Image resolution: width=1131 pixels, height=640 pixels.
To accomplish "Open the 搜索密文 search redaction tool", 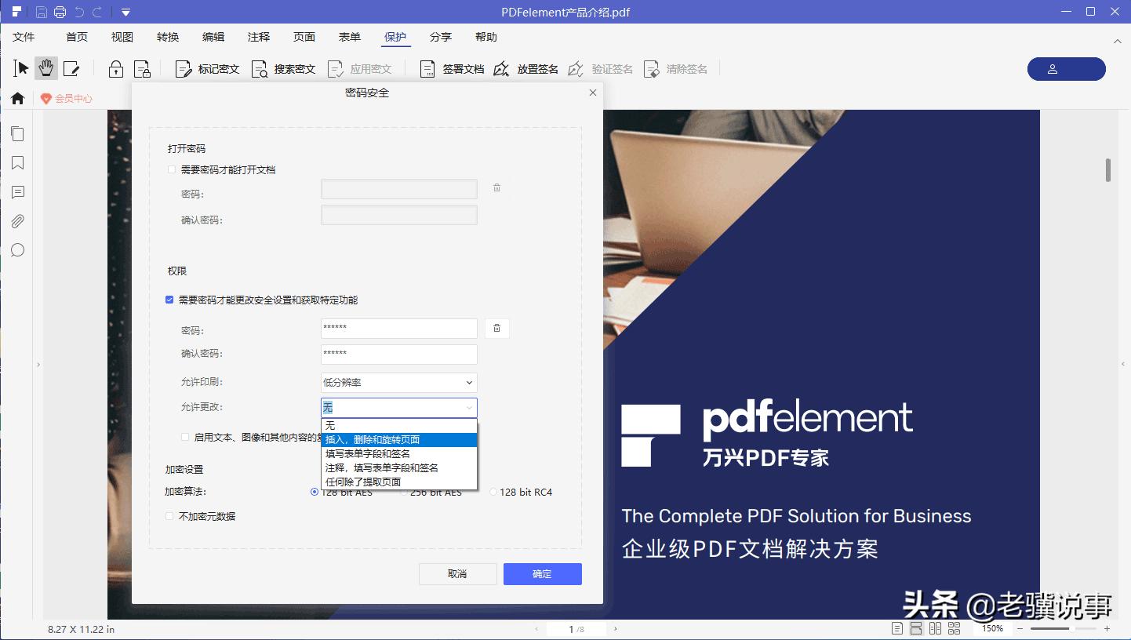I will click(282, 68).
